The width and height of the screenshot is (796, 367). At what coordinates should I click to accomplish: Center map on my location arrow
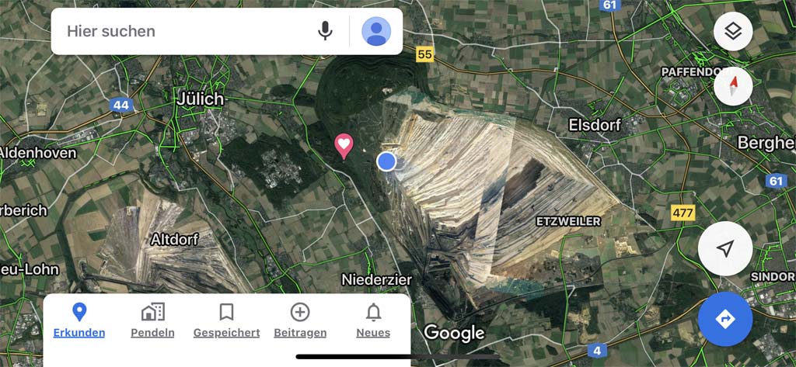(x=725, y=248)
